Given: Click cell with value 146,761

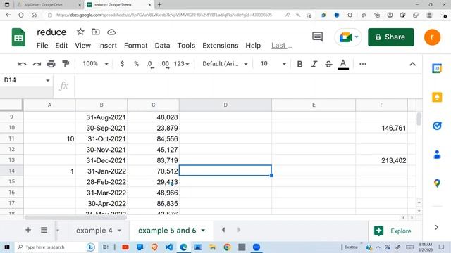Looking at the screenshot, I should (x=381, y=128).
